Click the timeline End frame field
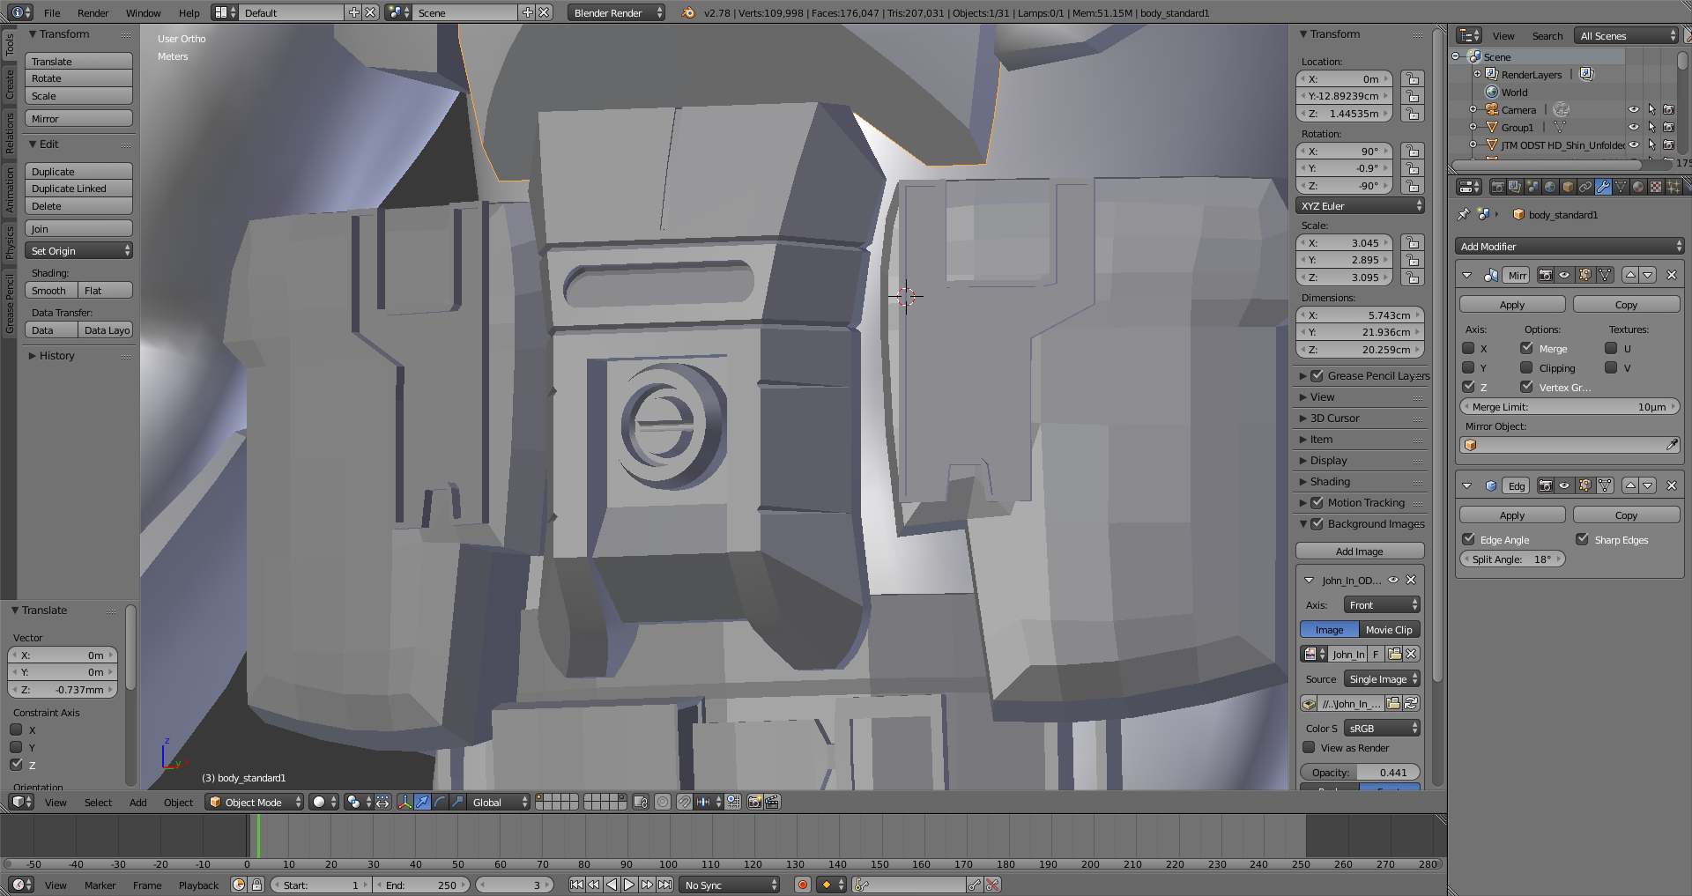Image resolution: width=1692 pixels, height=896 pixels. coord(422,885)
